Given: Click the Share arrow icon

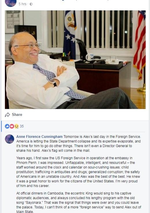Looking at the screenshot, I should point(7,115).
